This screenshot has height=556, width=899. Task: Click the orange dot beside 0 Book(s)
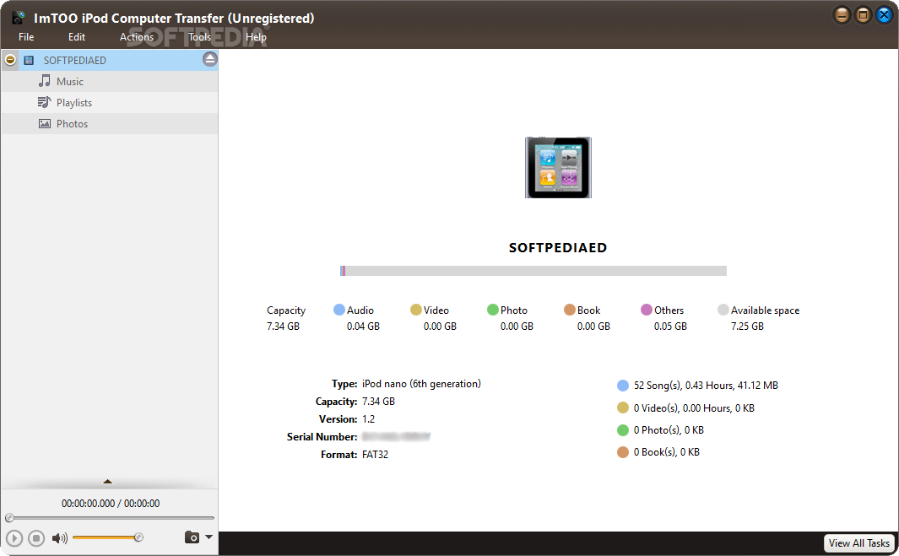tap(623, 452)
